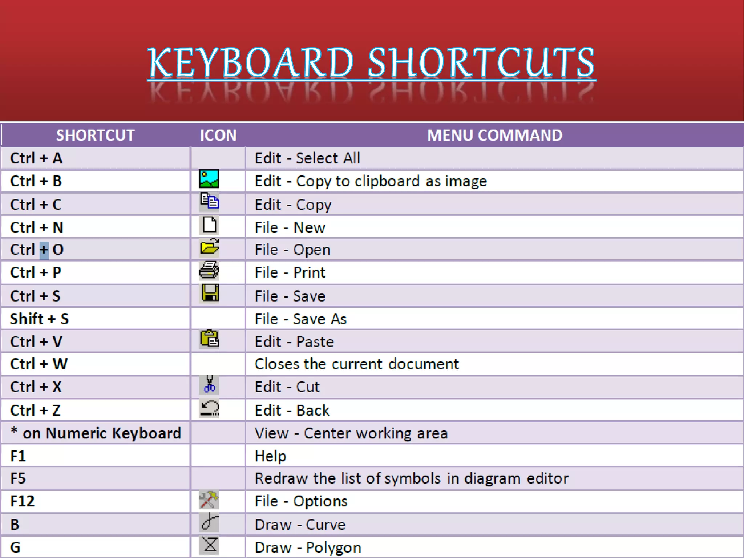Select the Draw Polygon tool icon

(x=210, y=545)
